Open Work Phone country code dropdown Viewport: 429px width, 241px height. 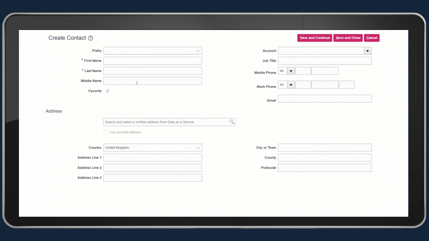pos(291,85)
